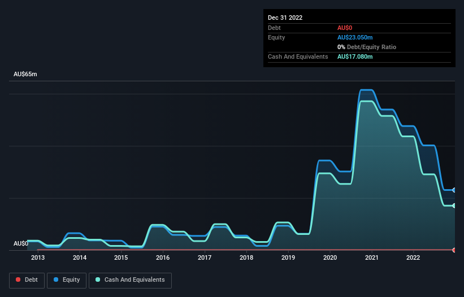This screenshot has width=464, height=297.
Task: Click the red AU$0 debt value
Action: pos(345,28)
